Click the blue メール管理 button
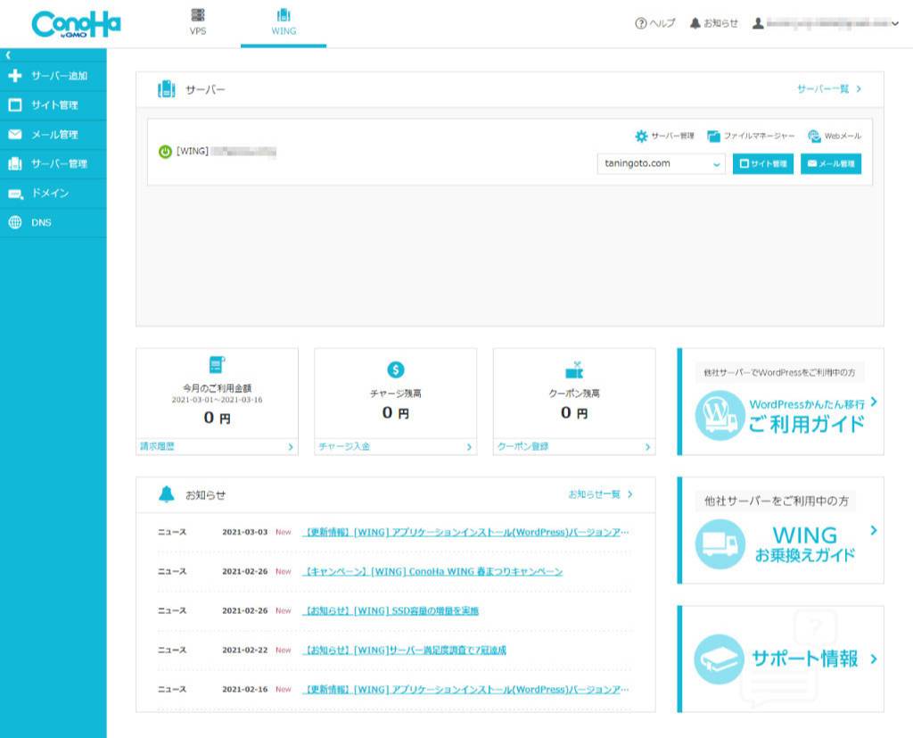This screenshot has height=738, width=913. (x=830, y=164)
